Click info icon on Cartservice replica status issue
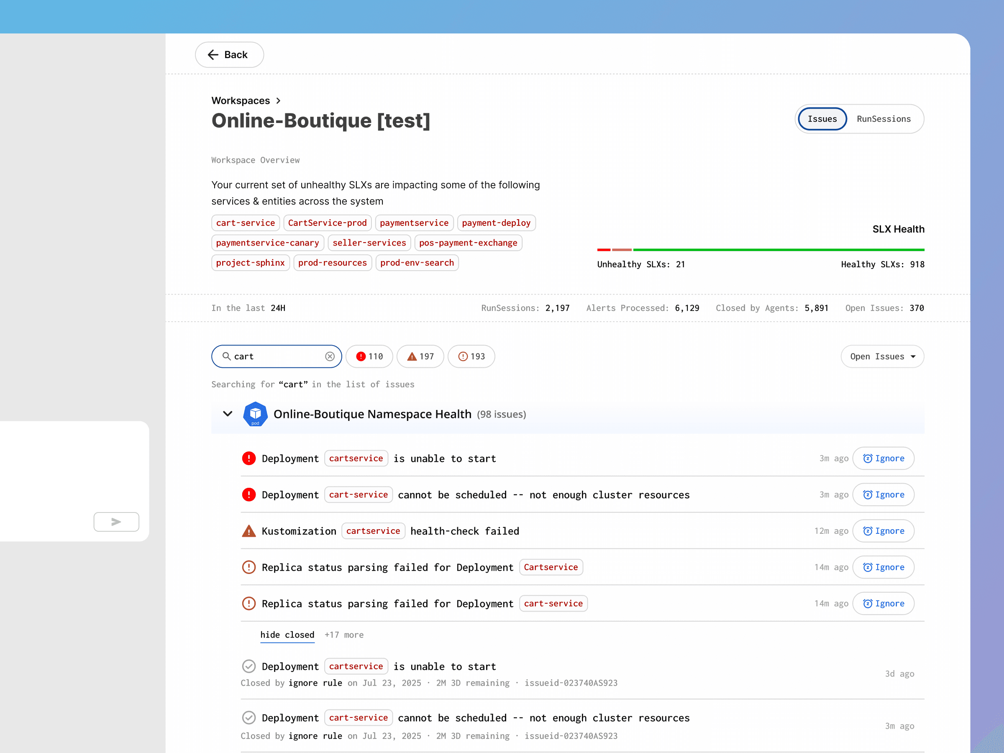1004x753 pixels. (x=249, y=567)
